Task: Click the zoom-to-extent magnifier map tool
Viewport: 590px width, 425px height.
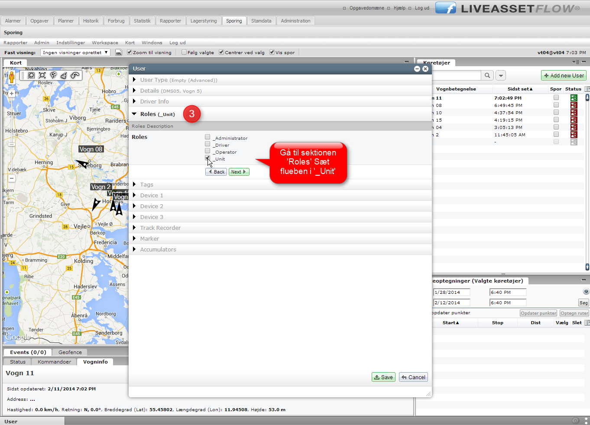Action: click(42, 75)
